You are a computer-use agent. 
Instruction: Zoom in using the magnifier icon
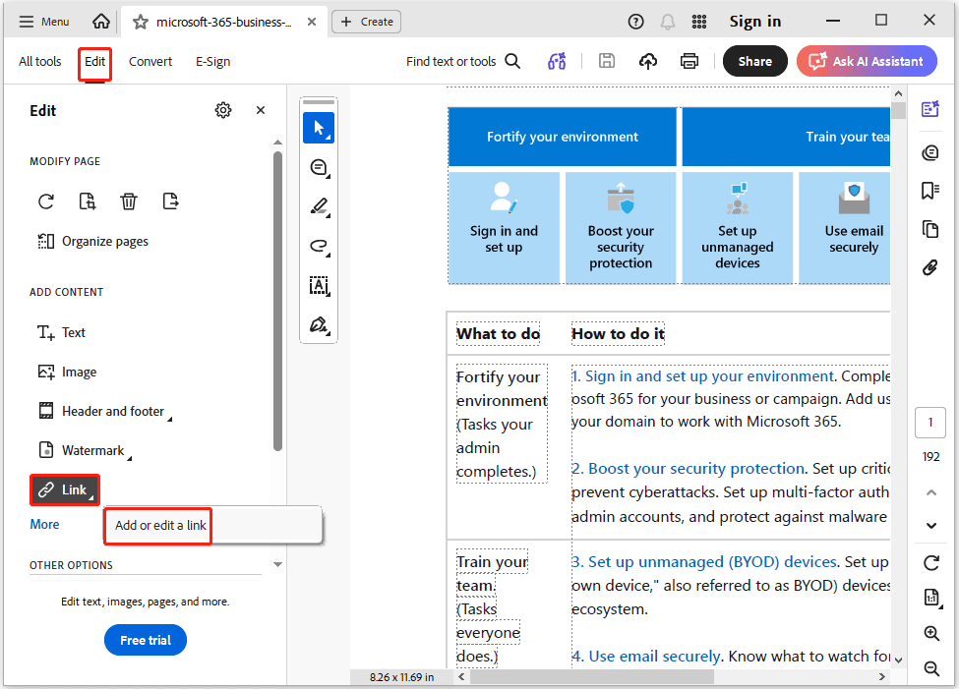tap(930, 633)
